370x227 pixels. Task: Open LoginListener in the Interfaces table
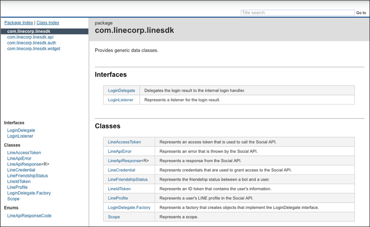coord(120,100)
